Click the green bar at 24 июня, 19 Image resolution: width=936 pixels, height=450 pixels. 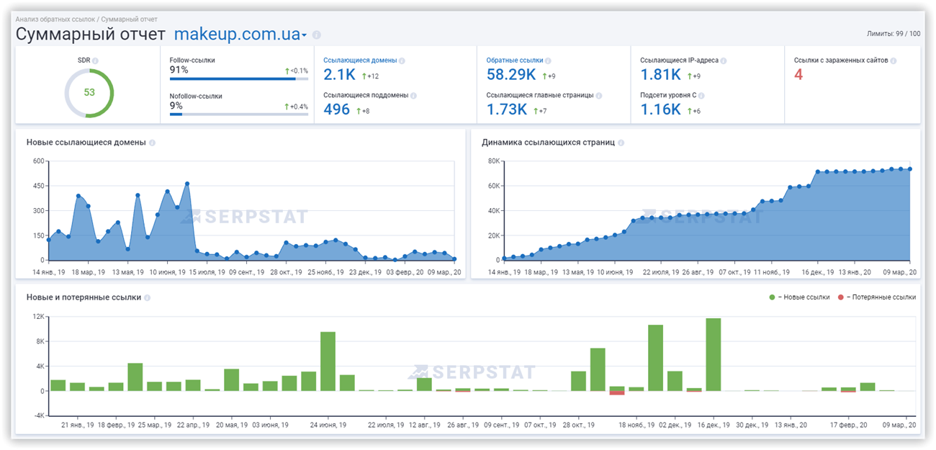point(328,361)
